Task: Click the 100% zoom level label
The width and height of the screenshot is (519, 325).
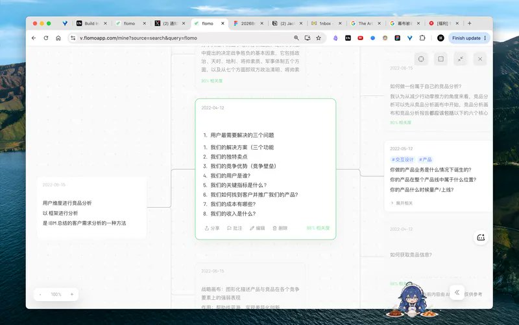Action: click(x=56, y=295)
